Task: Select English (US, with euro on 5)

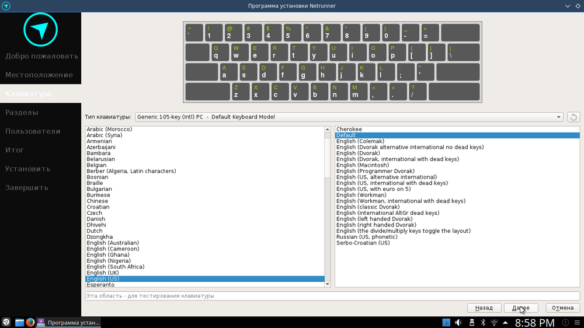Action: click(x=457, y=189)
